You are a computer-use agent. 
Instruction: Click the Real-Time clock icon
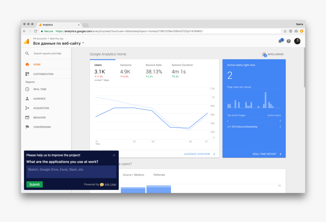tap(27, 89)
